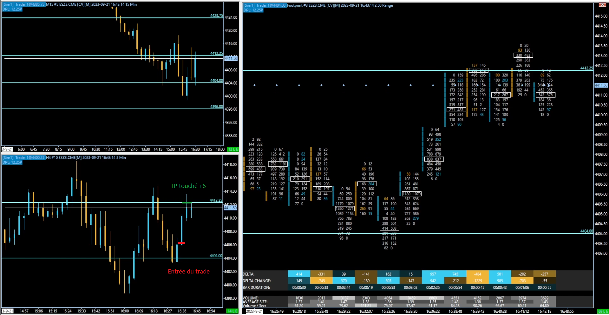Click the boxed '543 376' footprint cell
This screenshot has width=609, height=315.
546,95
